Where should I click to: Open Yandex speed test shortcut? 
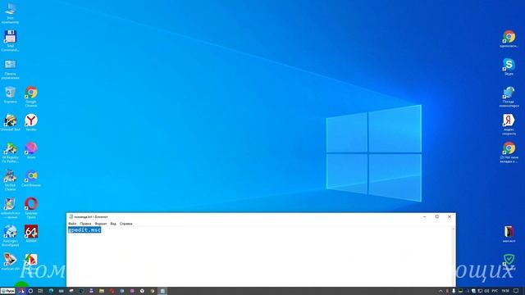pyautogui.click(x=509, y=125)
